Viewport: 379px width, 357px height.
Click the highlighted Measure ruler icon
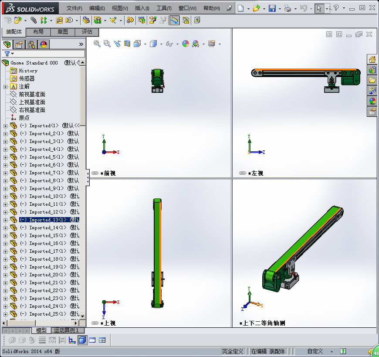click(174, 20)
